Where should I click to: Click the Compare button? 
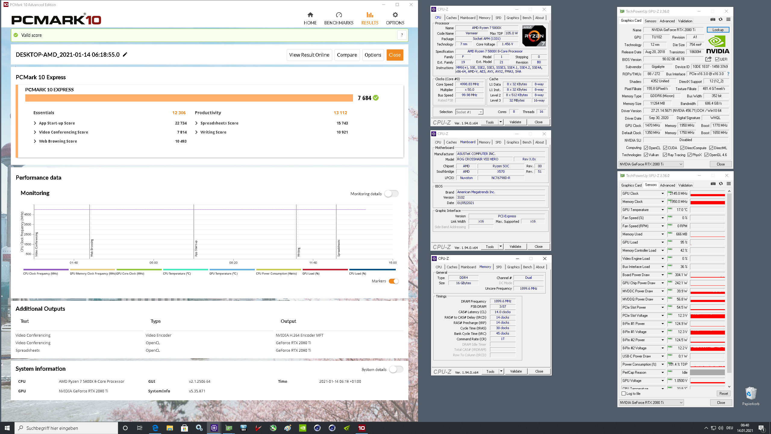tap(347, 55)
